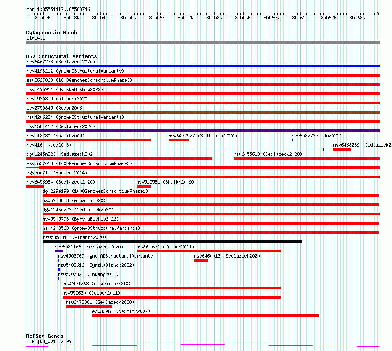Open nsv515581 (Shaikh2009) label

click(x=165, y=182)
